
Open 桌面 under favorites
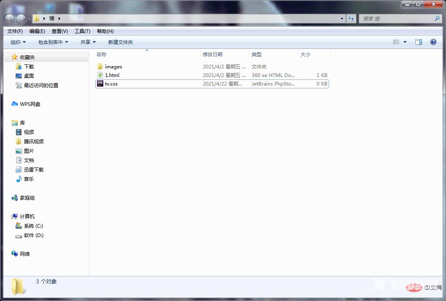[29, 76]
